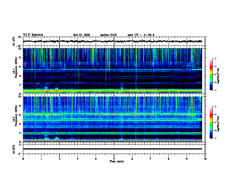Click the "6" label on the time axis
This screenshot has height=178, width=231.
point(132,159)
